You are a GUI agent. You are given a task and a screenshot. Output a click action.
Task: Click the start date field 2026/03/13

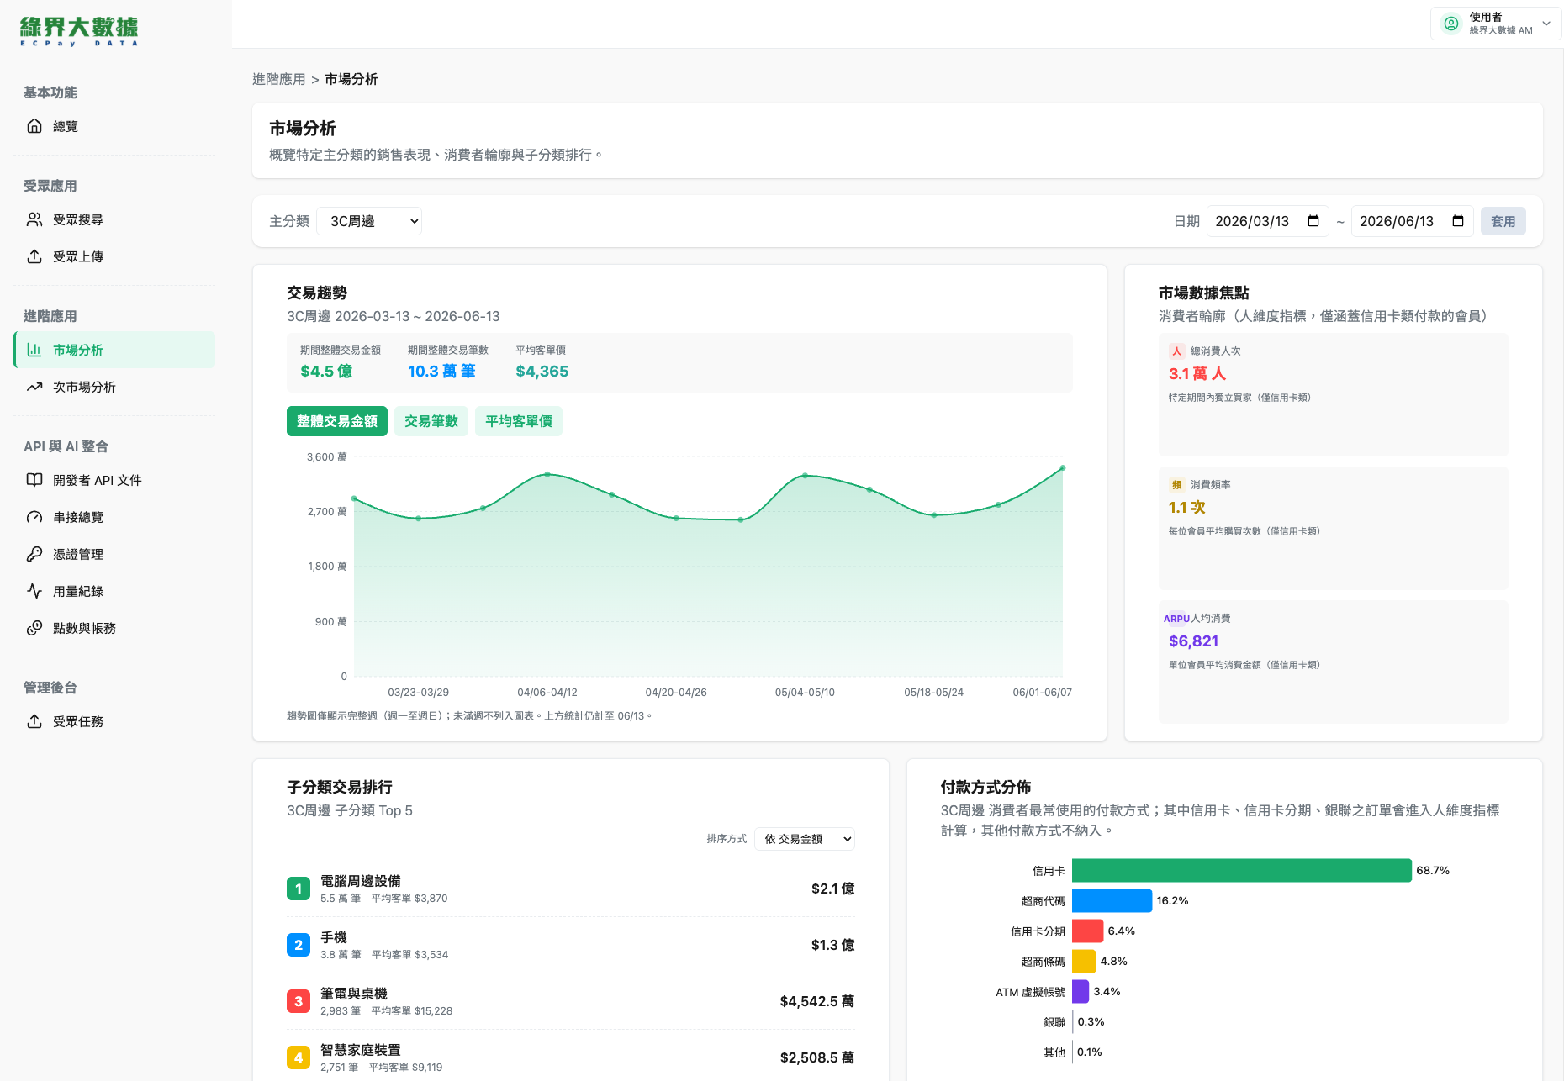coord(1268,221)
